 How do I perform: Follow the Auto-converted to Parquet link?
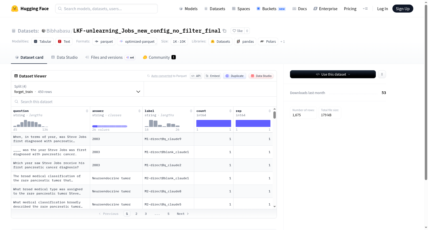tap(162, 76)
